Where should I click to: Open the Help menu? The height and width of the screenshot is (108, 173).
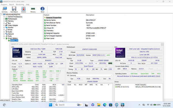28,5
